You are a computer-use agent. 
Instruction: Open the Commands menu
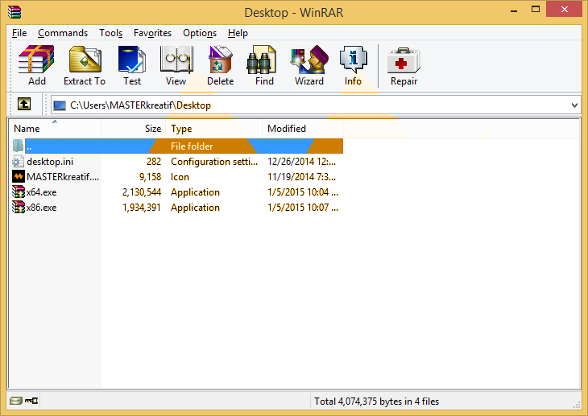coord(63,33)
